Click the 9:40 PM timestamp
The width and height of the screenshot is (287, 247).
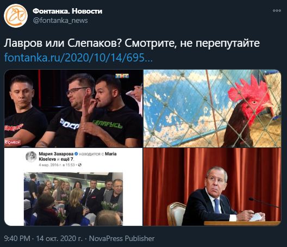point(17,238)
